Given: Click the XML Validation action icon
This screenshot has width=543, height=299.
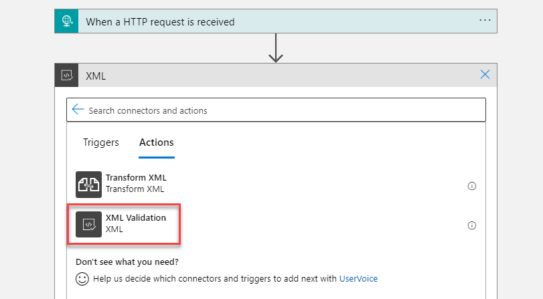Looking at the screenshot, I should 88,224.
